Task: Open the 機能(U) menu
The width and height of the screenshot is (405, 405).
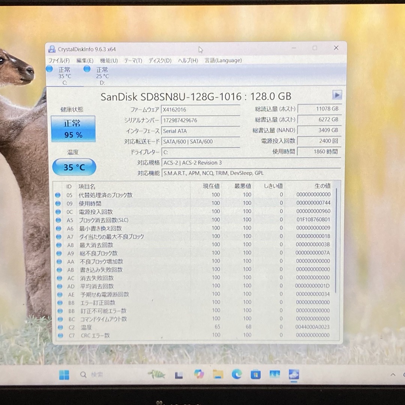Action: point(109,60)
